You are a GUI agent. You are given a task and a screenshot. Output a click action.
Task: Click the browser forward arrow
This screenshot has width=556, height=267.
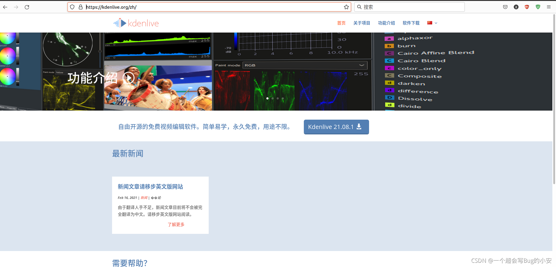click(x=16, y=7)
